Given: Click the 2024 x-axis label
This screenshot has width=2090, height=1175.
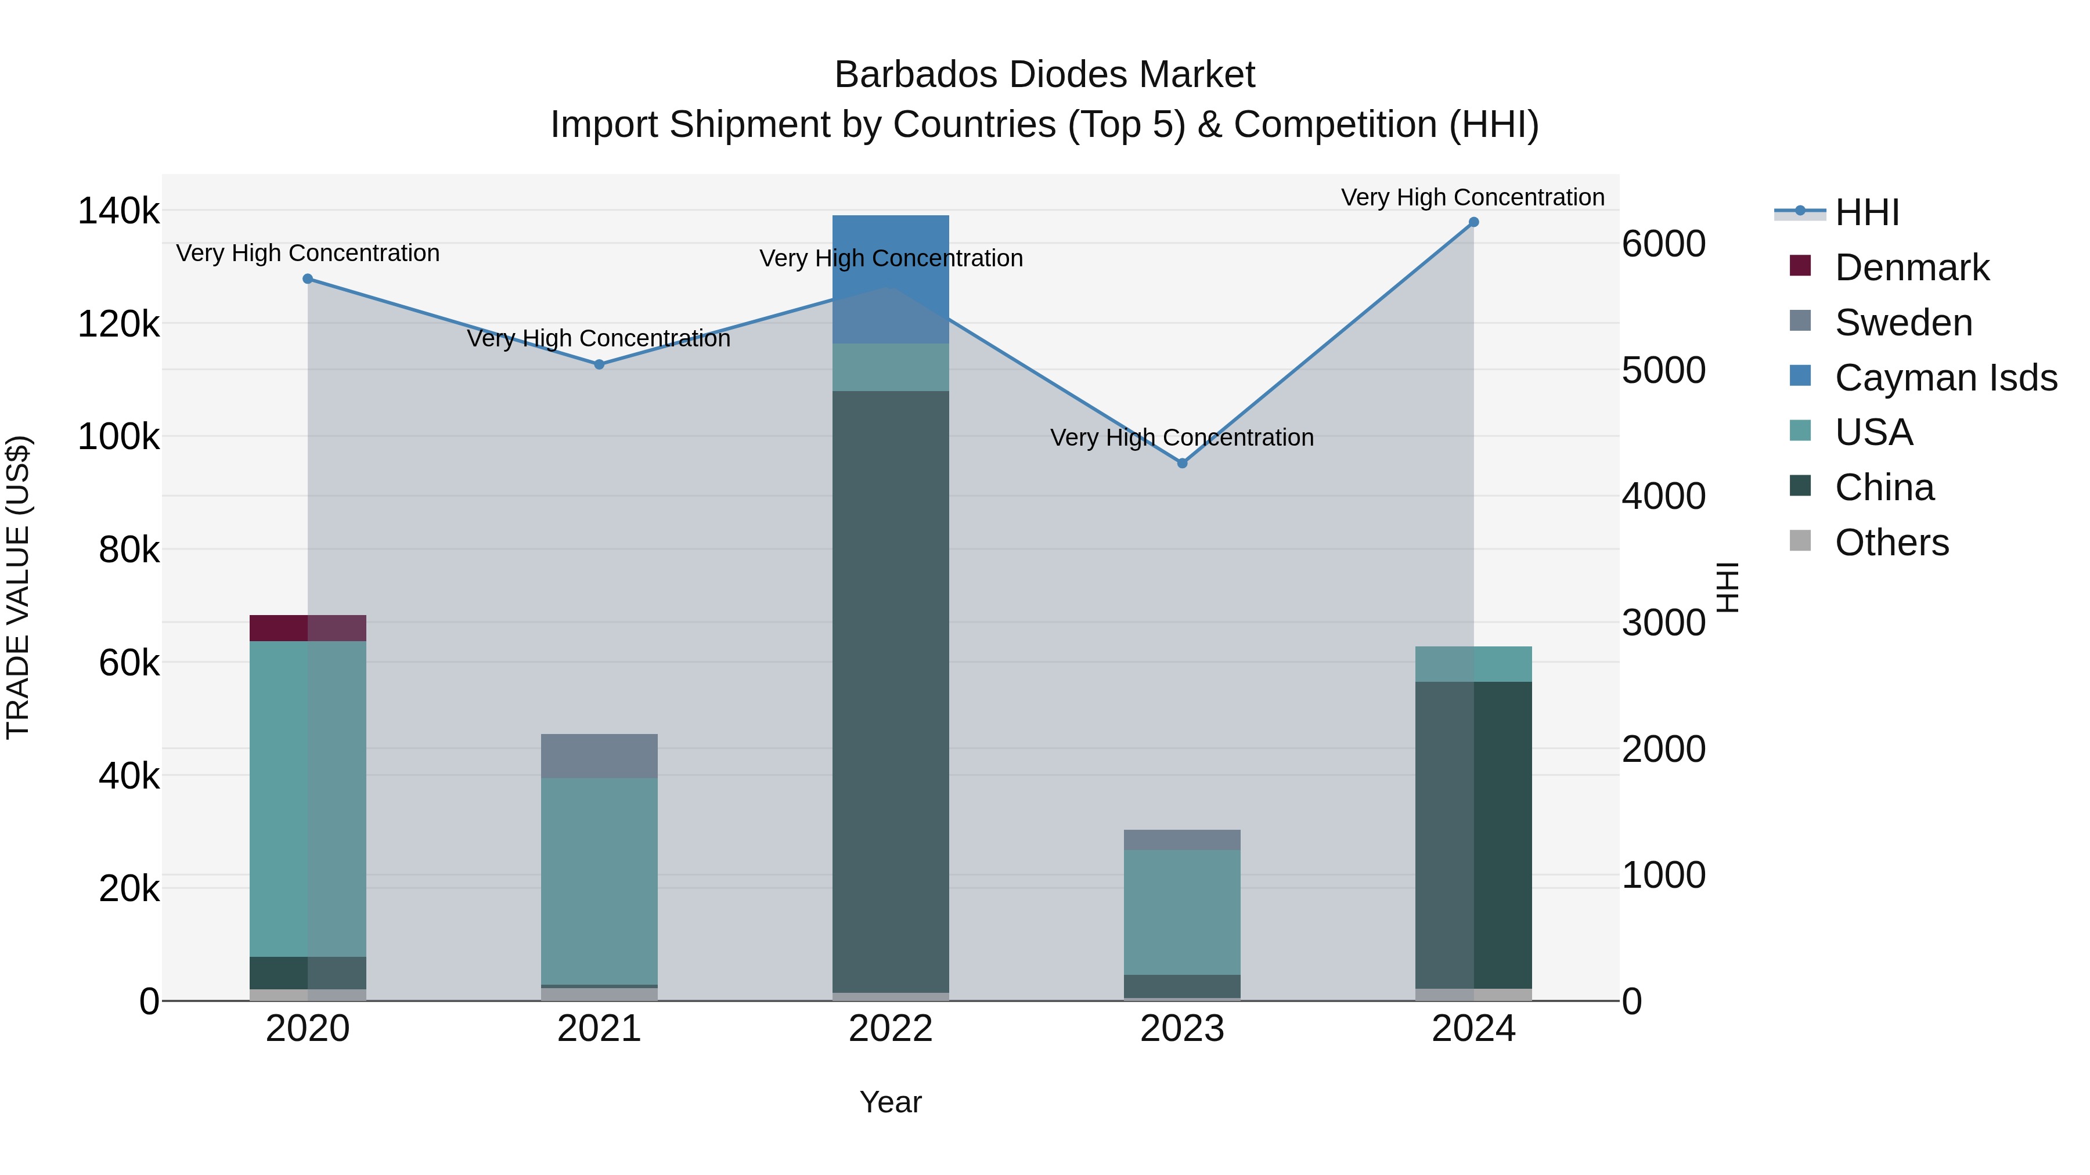Looking at the screenshot, I should click(1474, 1029).
